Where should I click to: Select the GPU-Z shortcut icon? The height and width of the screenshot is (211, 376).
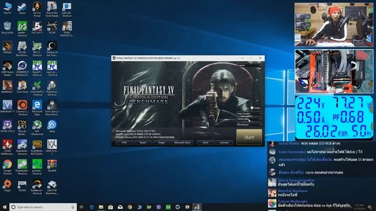click(x=37, y=49)
